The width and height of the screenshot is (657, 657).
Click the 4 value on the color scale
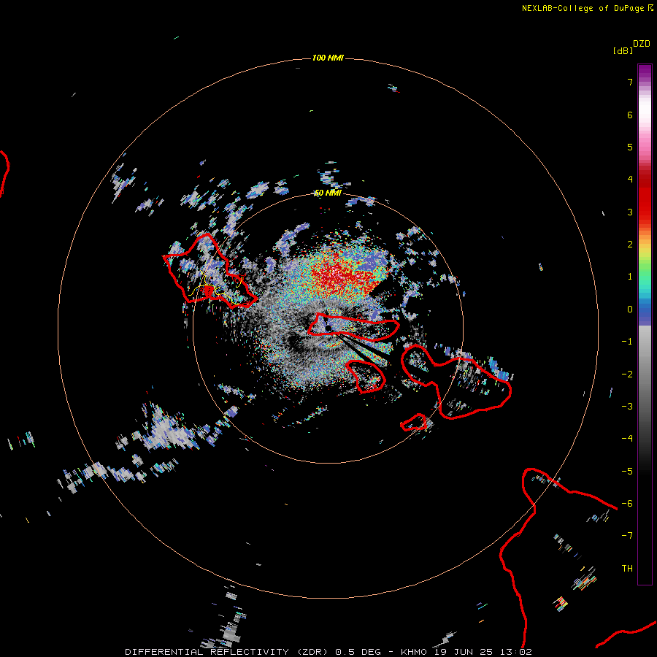tap(630, 180)
